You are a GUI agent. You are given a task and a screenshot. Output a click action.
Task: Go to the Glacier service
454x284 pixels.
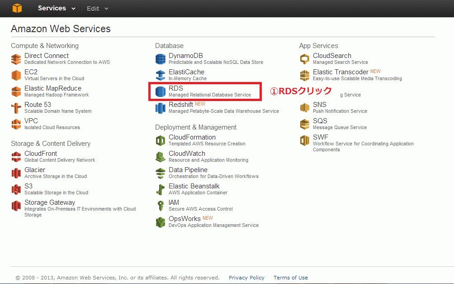pyautogui.click(x=35, y=170)
